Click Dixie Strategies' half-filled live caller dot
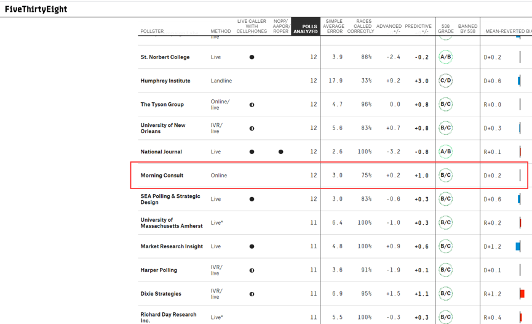Image resolution: width=532 pixels, height=324 pixels. (x=252, y=294)
